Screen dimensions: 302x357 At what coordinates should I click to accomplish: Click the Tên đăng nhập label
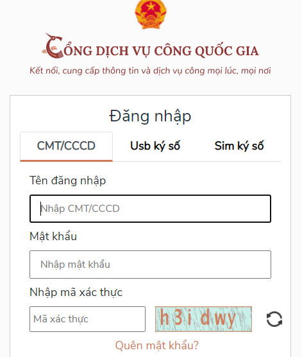tap(67, 181)
